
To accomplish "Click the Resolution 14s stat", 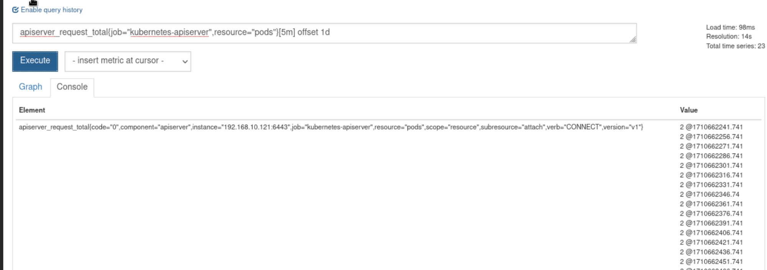I will [729, 37].
